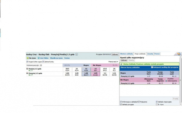Click the Live Video play icon

click(38, 58)
